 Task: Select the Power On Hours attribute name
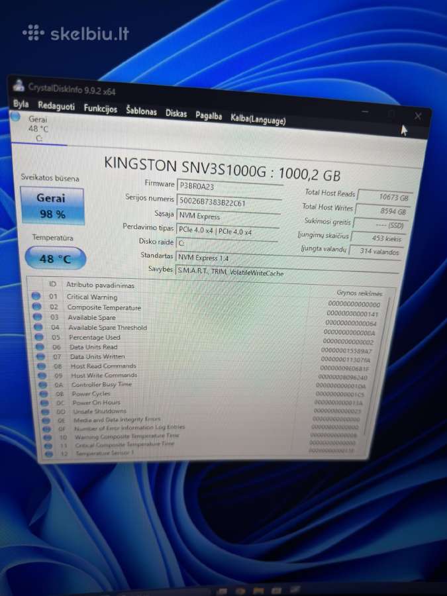coord(97,402)
